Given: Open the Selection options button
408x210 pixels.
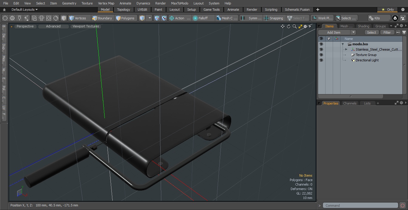Looking at the screenshot, I should pyautogui.click(x=346, y=18).
